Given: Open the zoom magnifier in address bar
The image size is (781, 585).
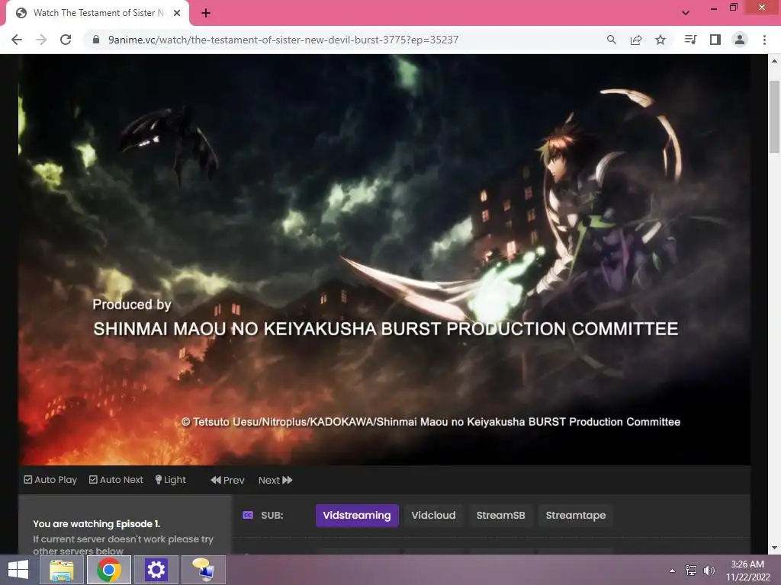Looking at the screenshot, I should click(611, 40).
